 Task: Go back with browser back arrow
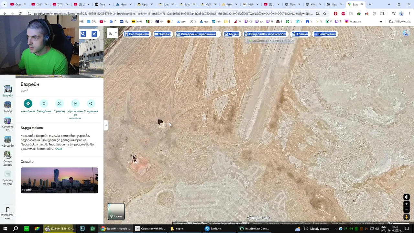click(x=5, y=14)
